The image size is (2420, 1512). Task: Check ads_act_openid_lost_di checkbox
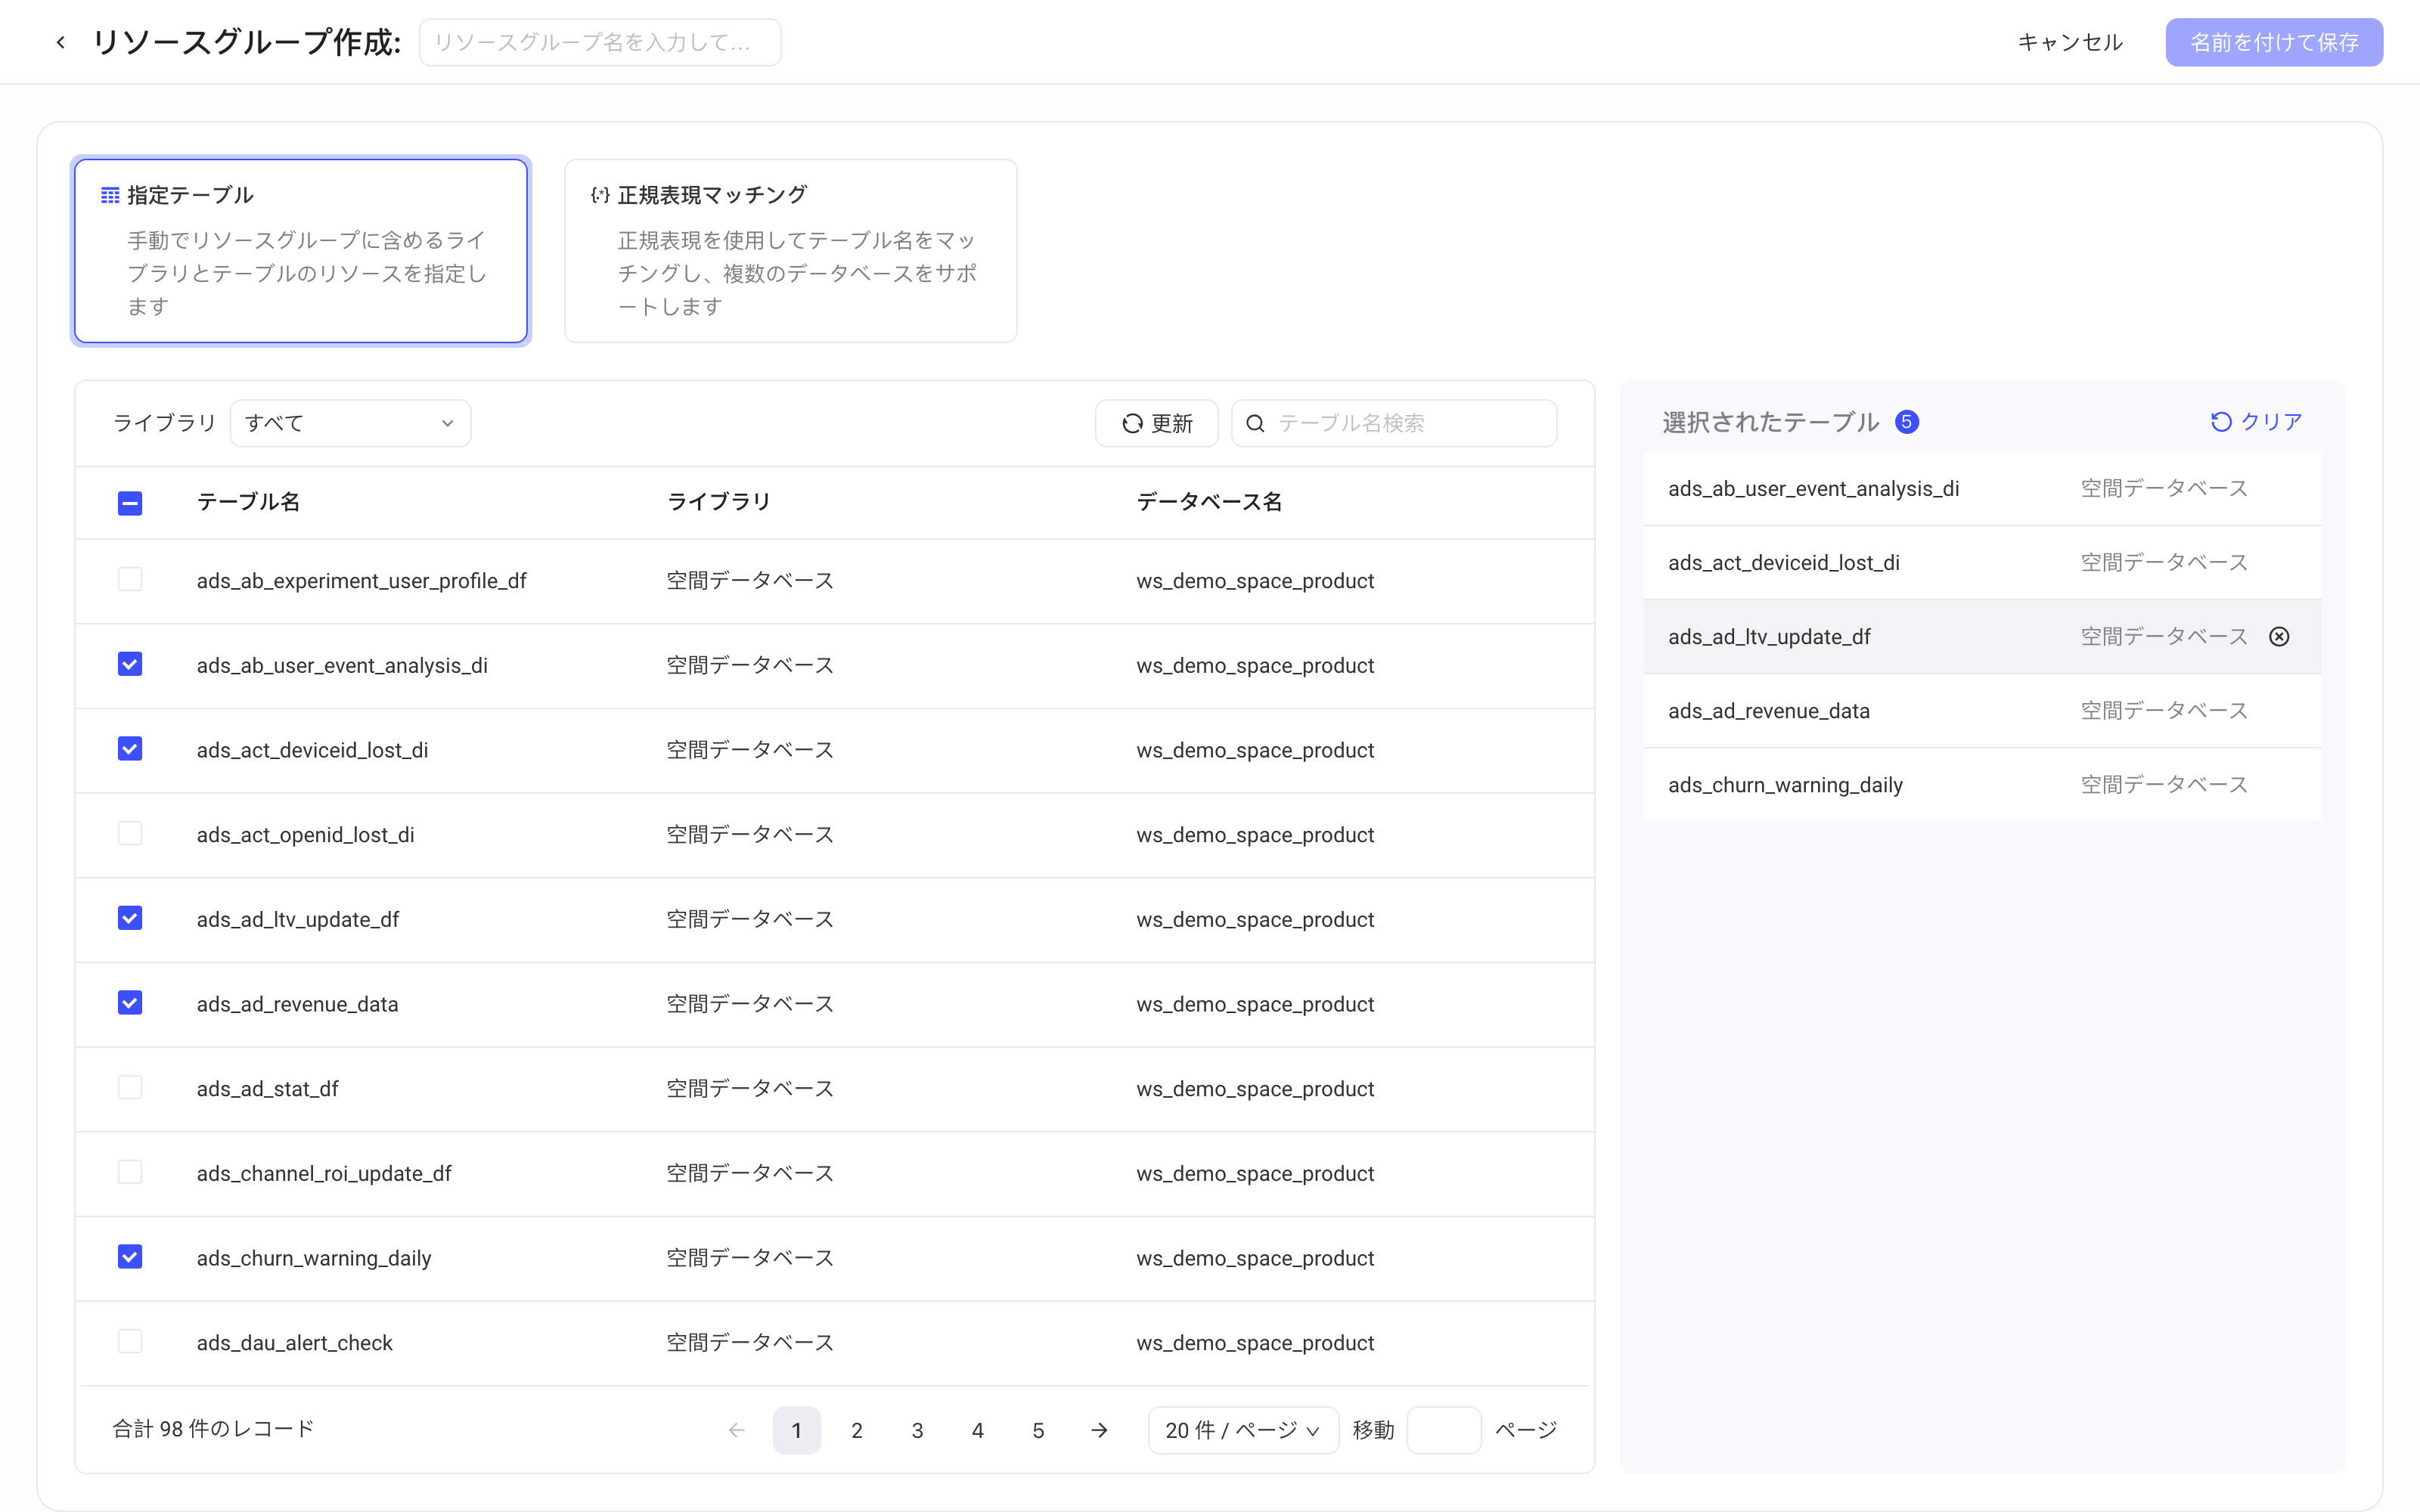(130, 834)
